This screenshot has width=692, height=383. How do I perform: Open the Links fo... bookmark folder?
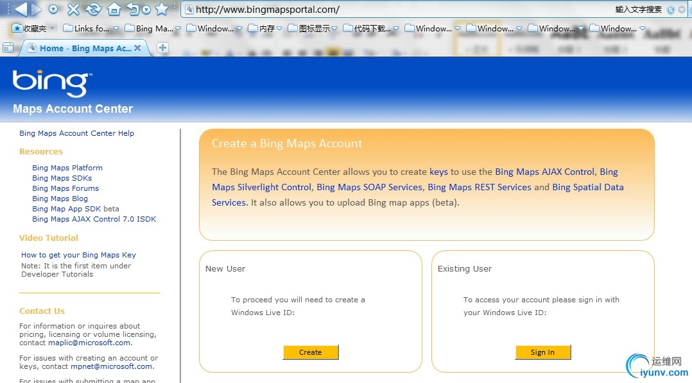click(x=87, y=29)
